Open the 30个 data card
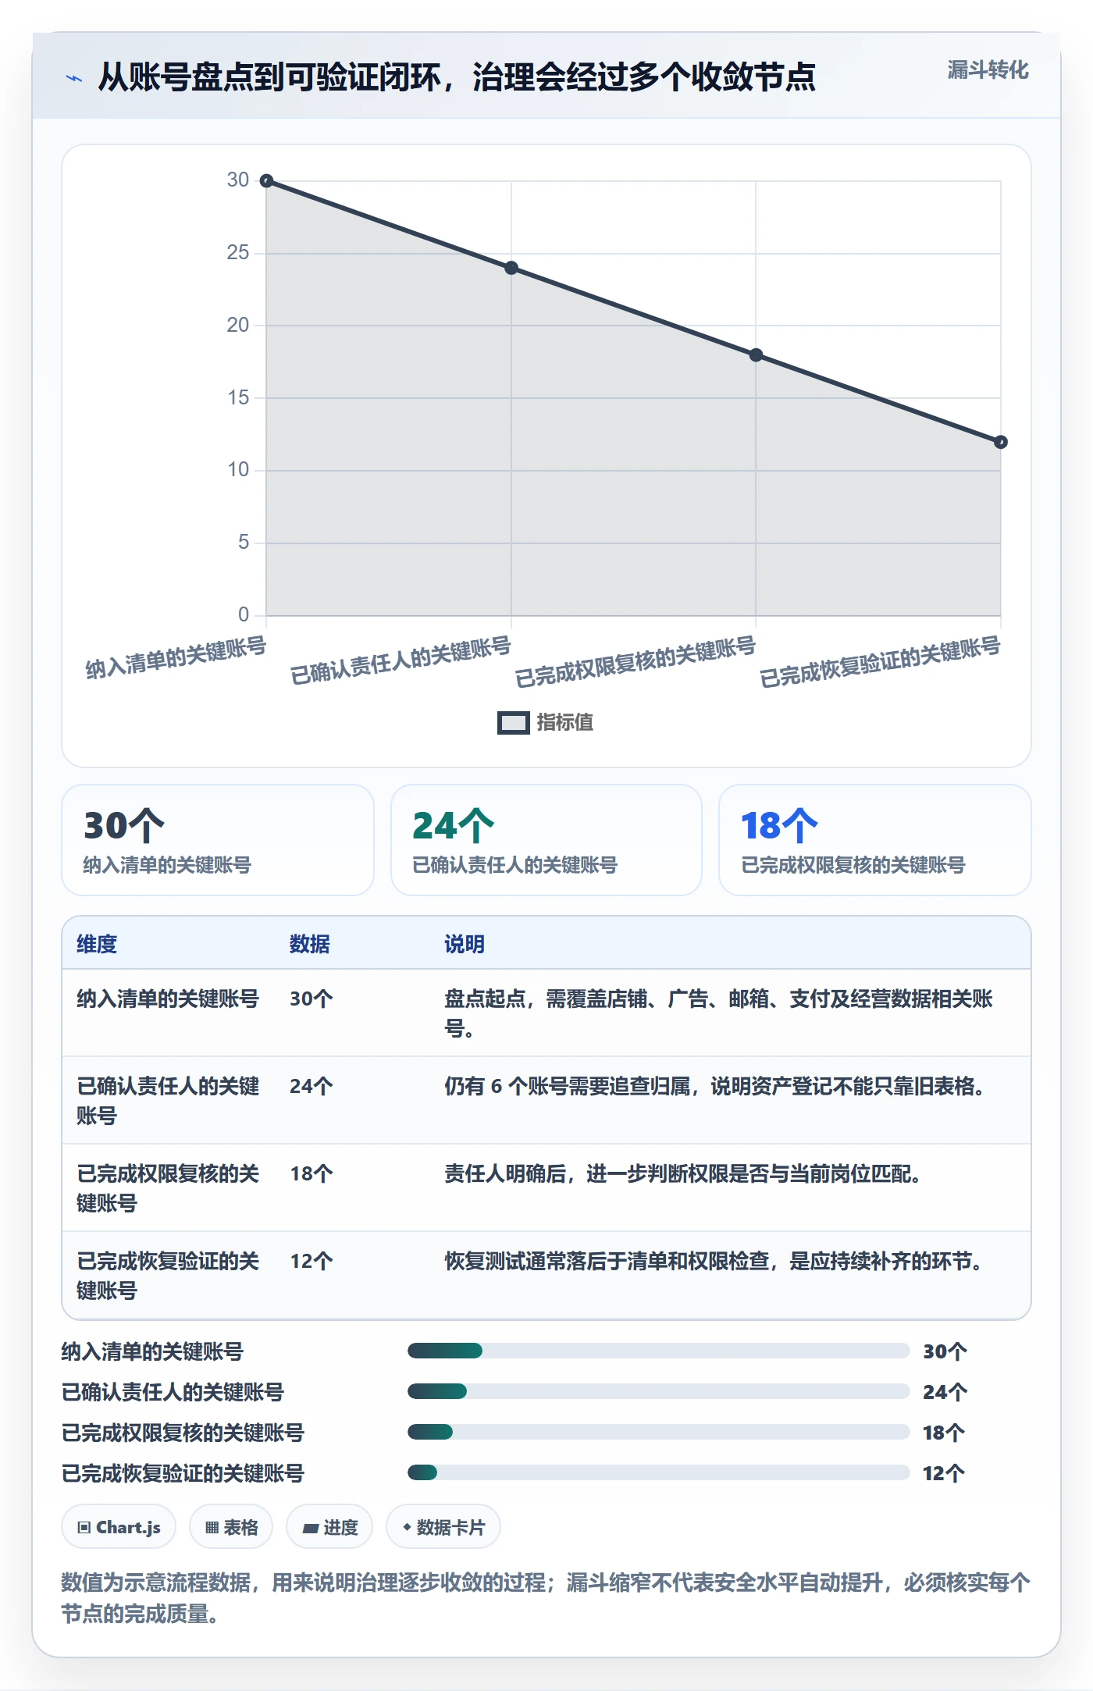Screen dimensions: 1093x1691 pyautogui.click(x=218, y=840)
